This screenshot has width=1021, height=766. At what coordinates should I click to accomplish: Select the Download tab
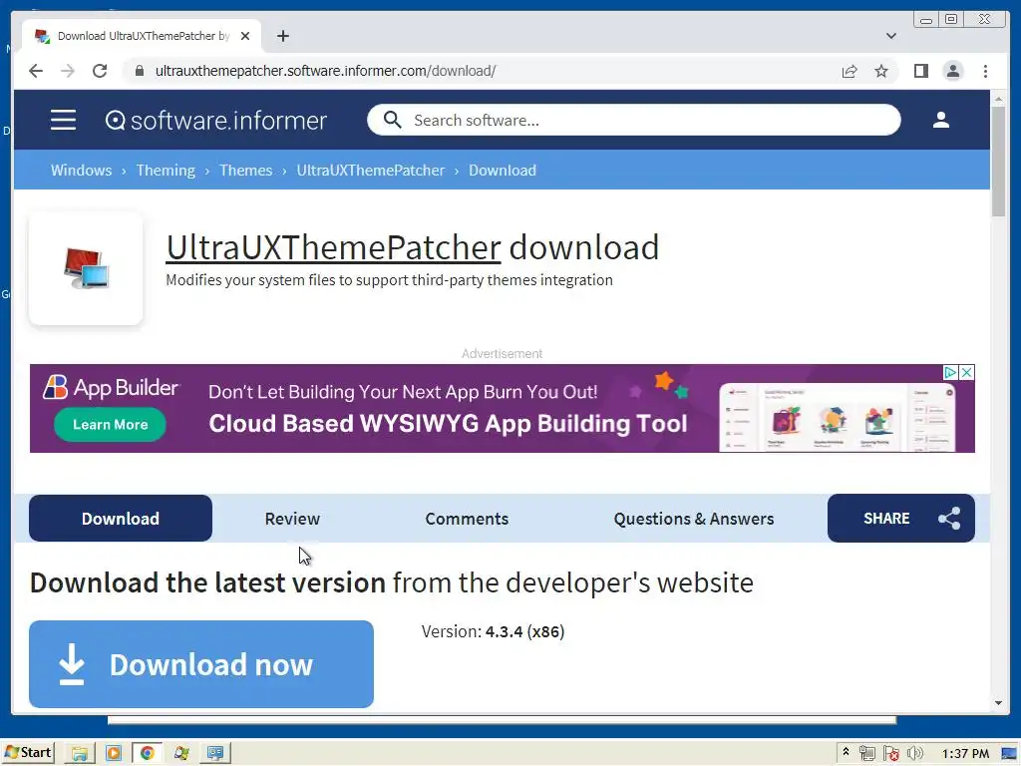(121, 519)
